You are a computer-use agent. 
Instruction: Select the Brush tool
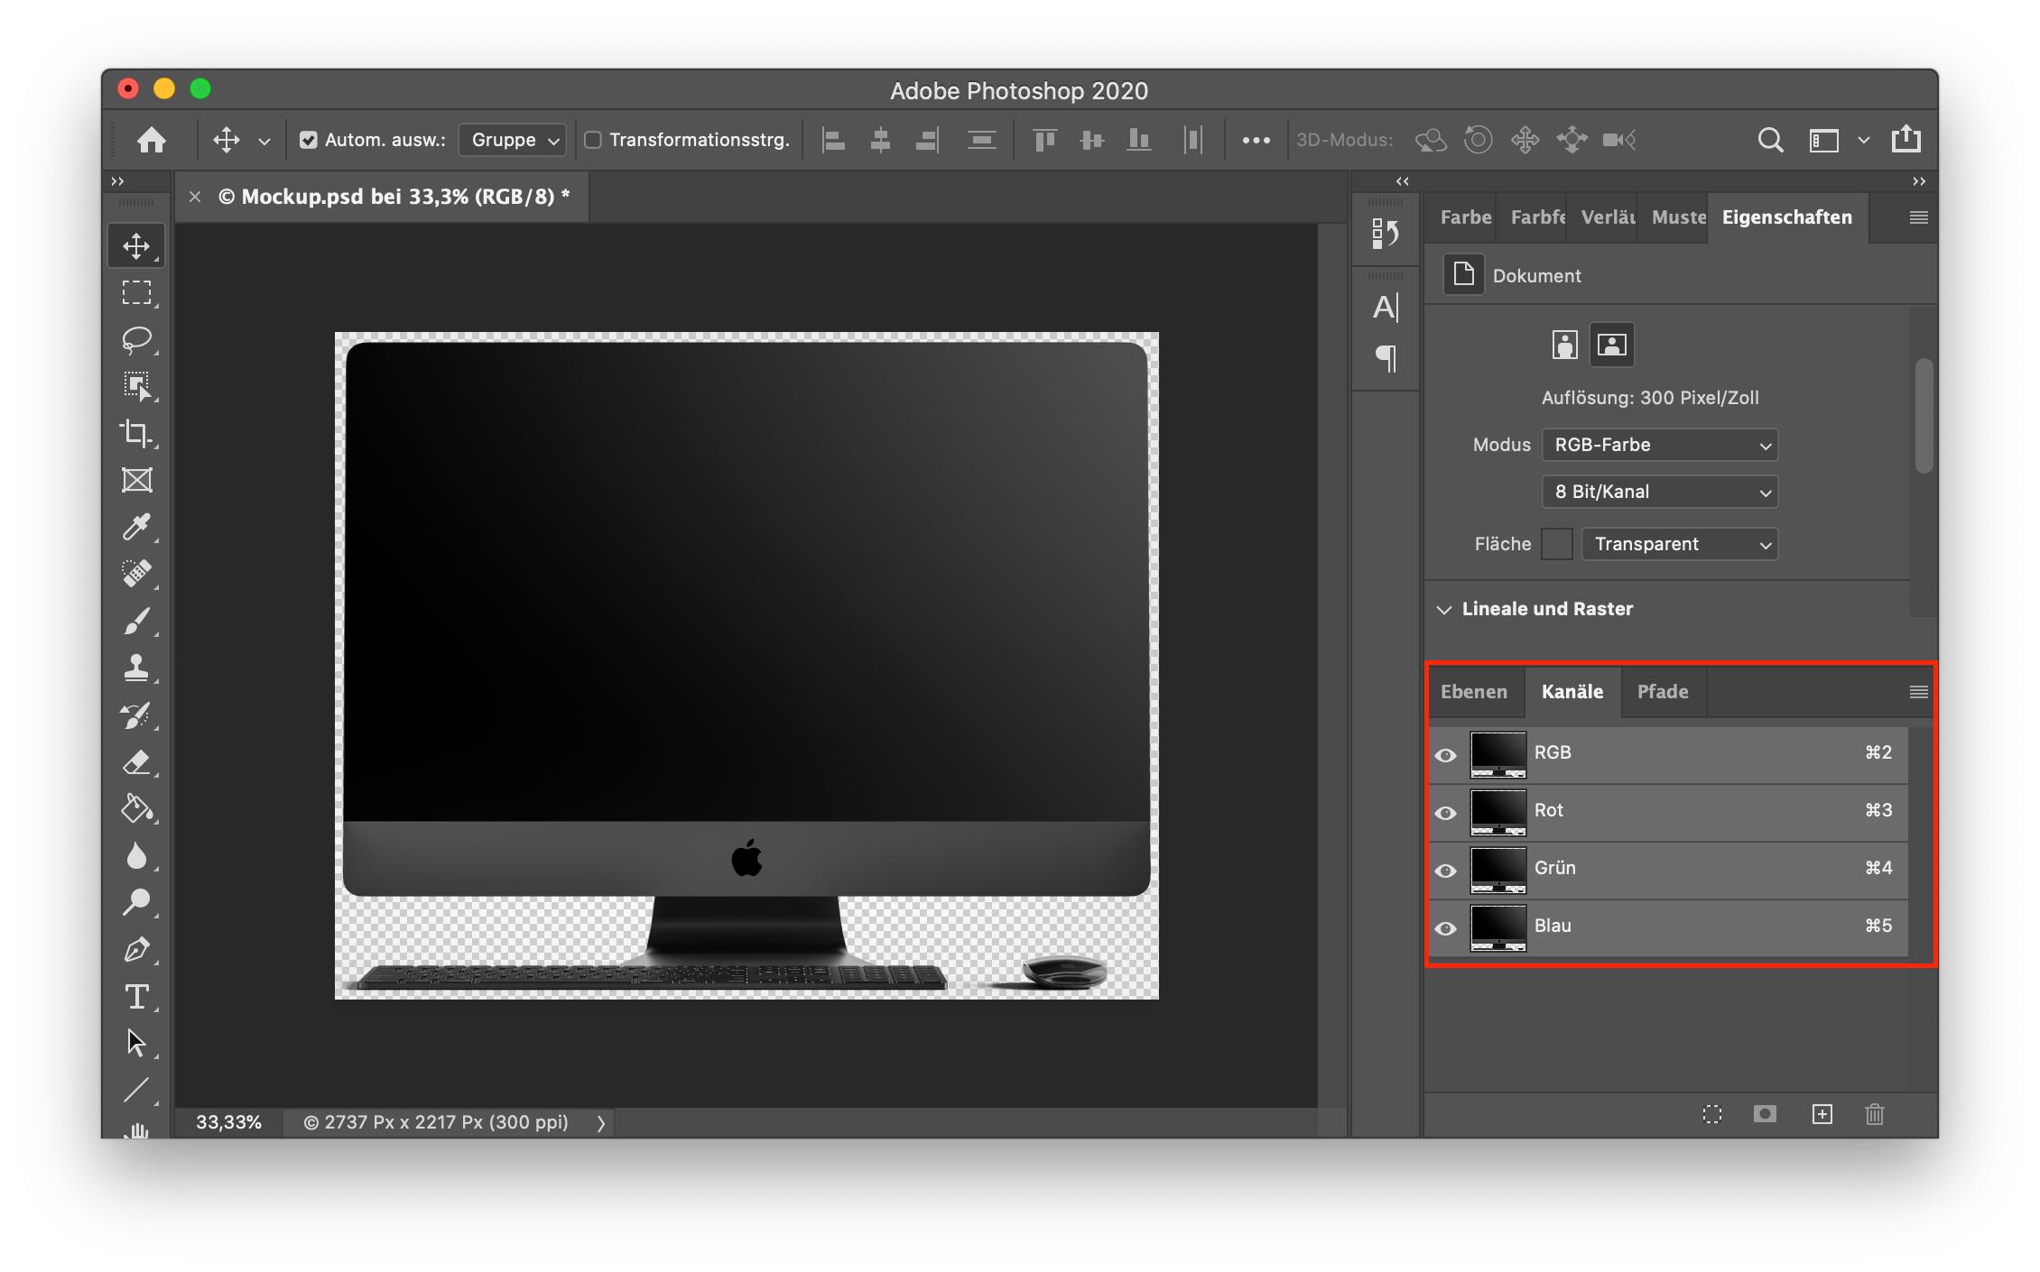point(137,622)
